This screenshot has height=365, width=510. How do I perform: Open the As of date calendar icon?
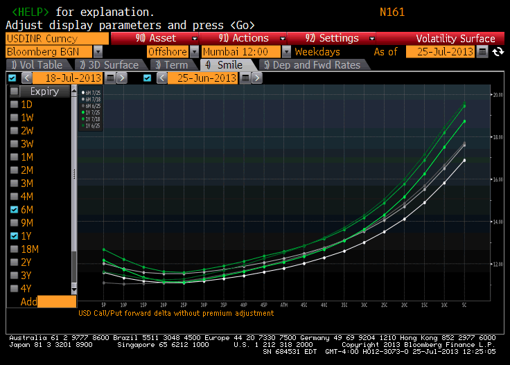[x=482, y=52]
